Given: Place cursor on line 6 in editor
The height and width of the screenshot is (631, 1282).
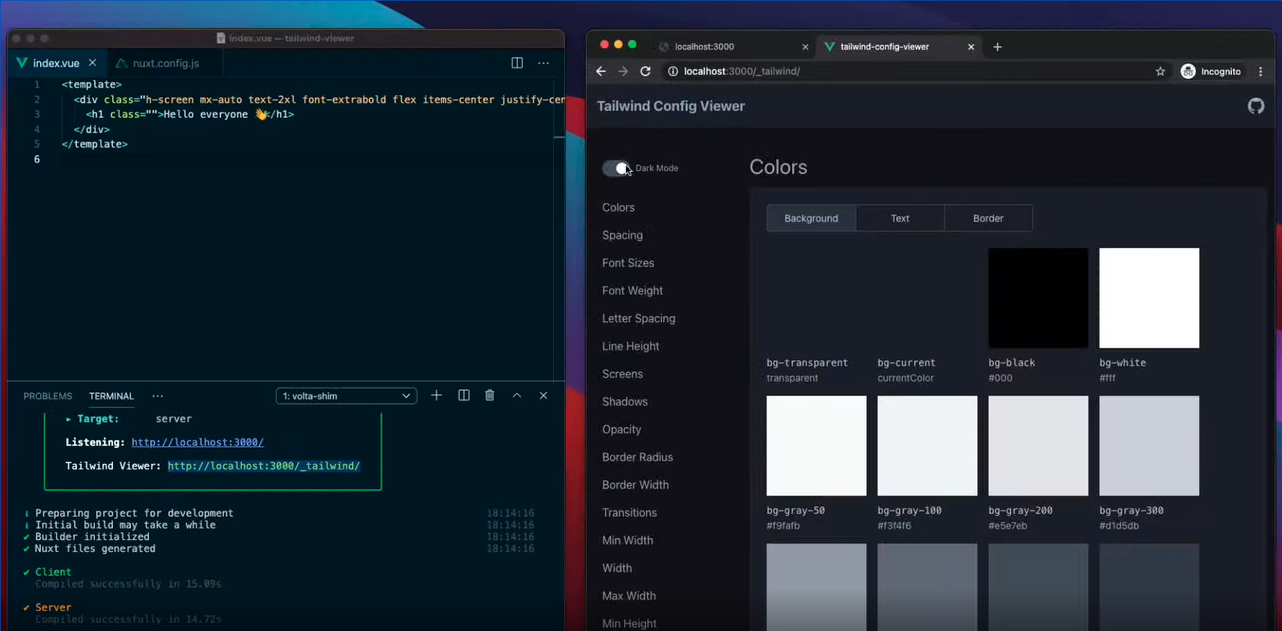Looking at the screenshot, I should coord(307,159).
